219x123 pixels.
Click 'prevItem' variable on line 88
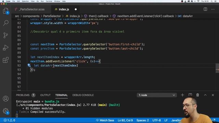47,49
